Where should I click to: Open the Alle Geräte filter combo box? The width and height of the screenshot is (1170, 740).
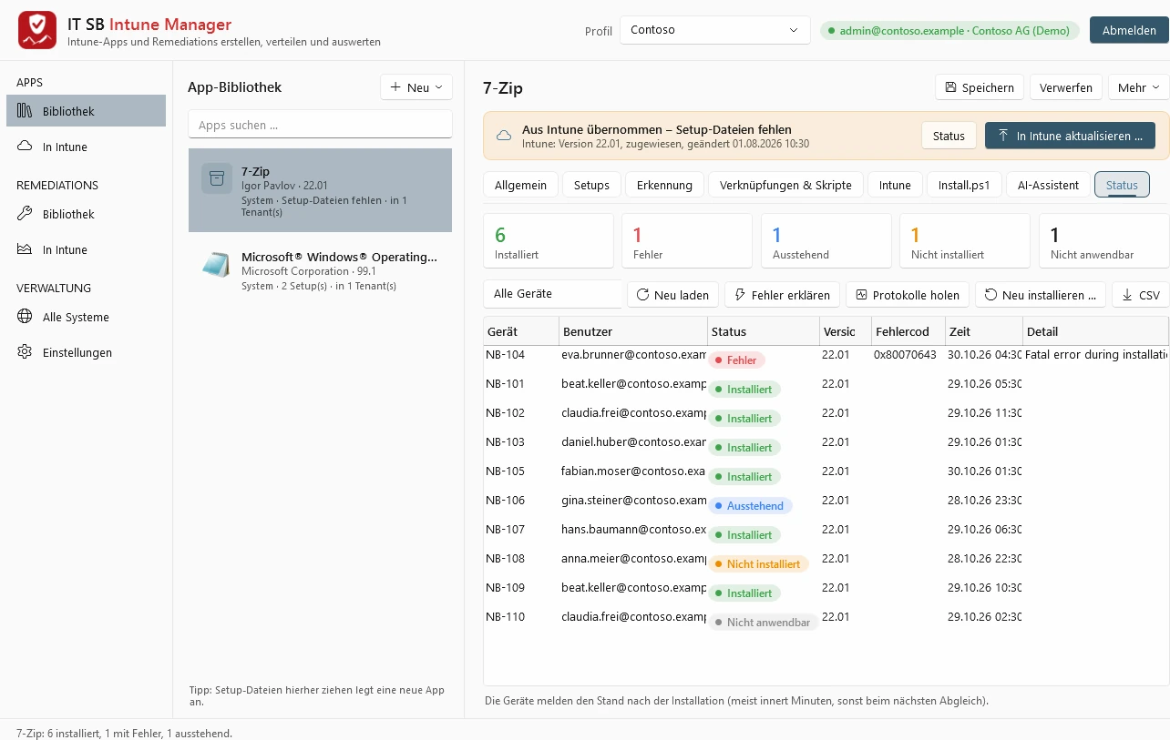[552, 294]
